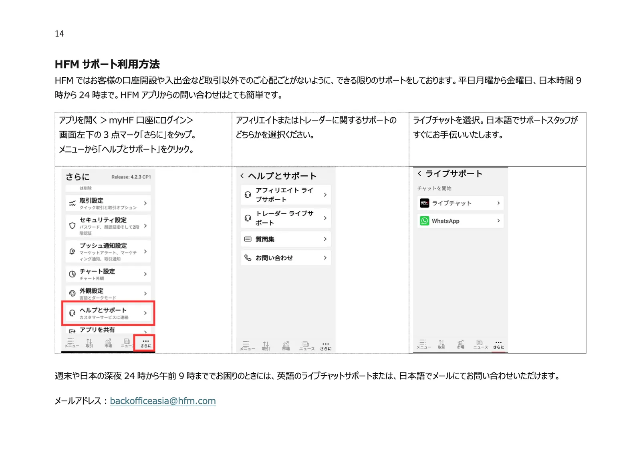Click the trend line icon for 取引設定
The height and width of the screenshot is (453, 641).
72,203
